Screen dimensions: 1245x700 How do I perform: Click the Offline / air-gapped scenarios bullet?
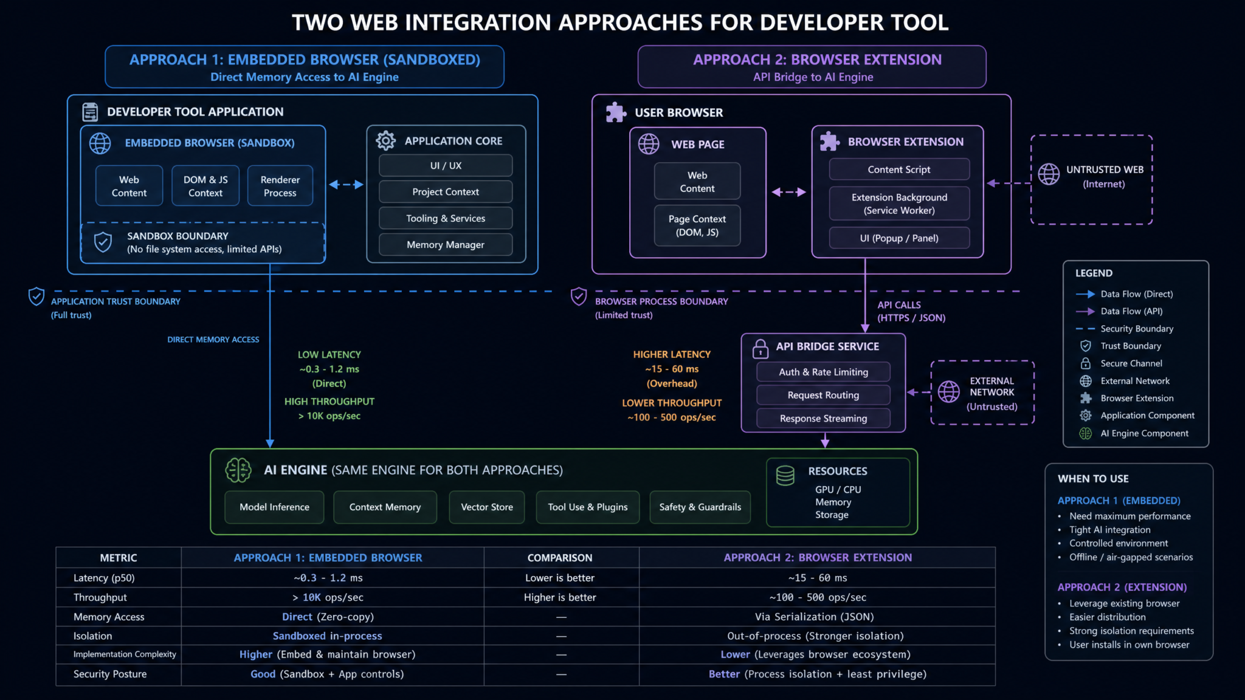(x=1131, y=557)
